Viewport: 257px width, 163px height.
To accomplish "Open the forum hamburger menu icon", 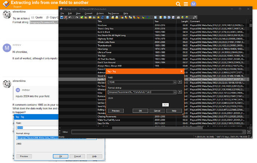I will (186, 4).
